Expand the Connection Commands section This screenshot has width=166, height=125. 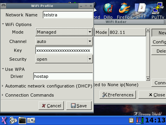pos(3,95)
